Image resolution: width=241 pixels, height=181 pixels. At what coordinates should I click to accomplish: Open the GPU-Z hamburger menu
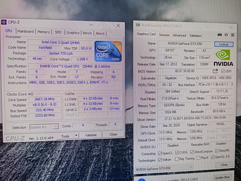pos(233,35)
